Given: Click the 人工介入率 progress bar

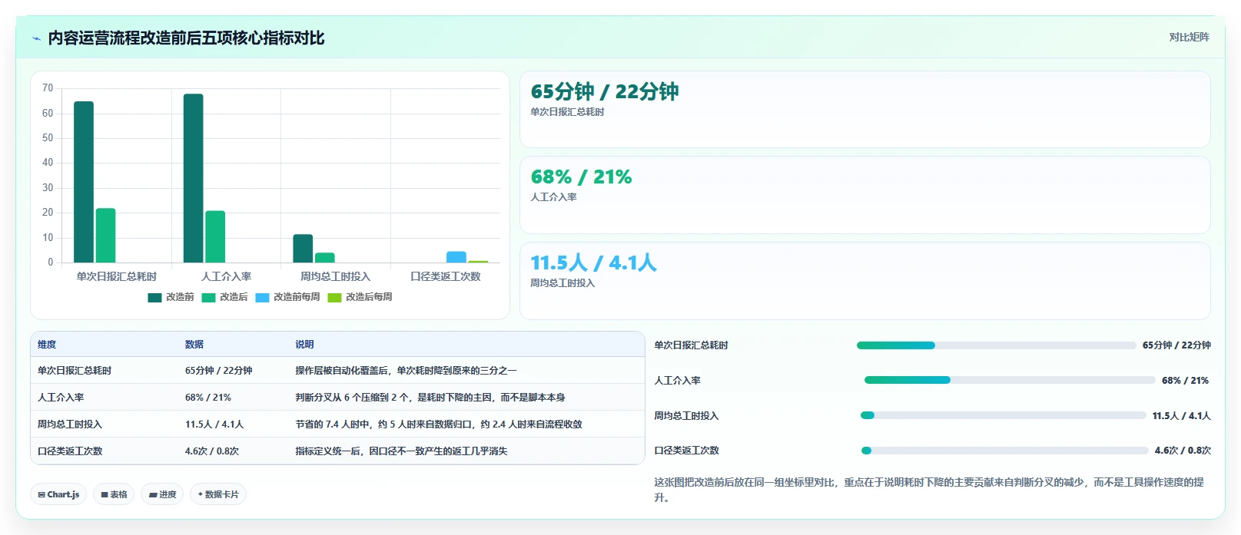Looking at the screenshot, I should pos(1010,380).
